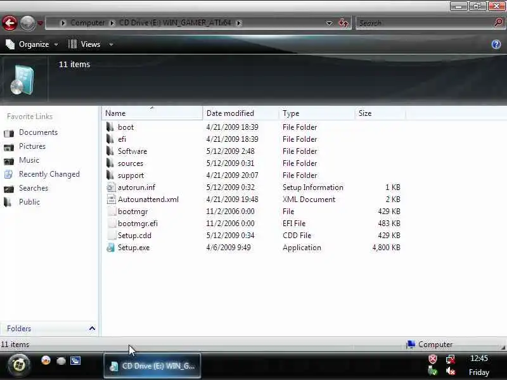The image size is (507, 380).
Task: Click the Refresh button beside address bar
Action: pyautogui.click(x=343, y=23)
